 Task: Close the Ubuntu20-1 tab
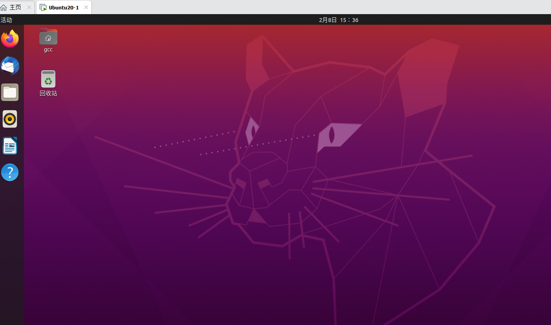click(x=86, y=7)
